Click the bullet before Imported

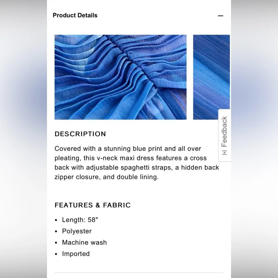click(x=56, y=254)
